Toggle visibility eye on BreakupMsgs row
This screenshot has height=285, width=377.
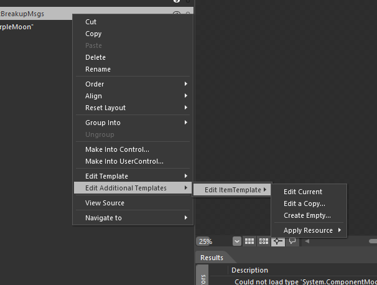click(x=176, y=14)
